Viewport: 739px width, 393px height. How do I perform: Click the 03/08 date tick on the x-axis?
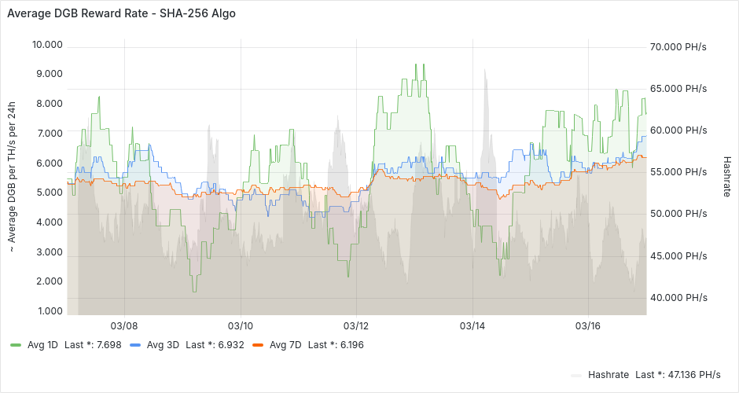click(124, 325)
